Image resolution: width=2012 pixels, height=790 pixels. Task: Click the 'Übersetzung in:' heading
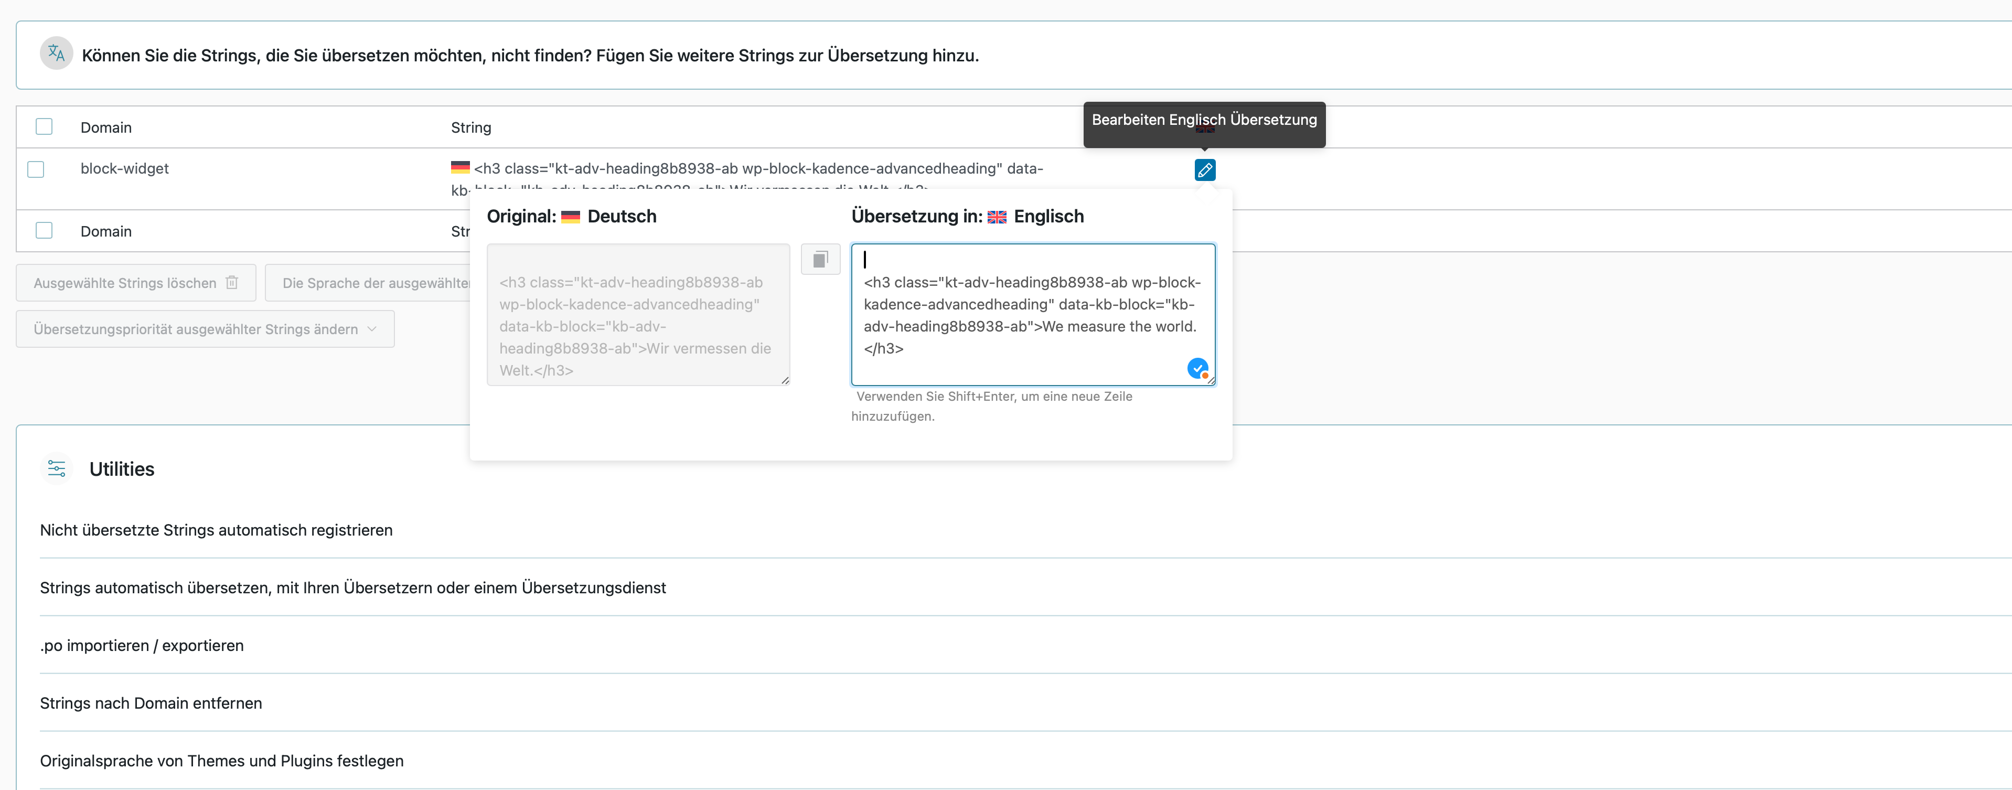[917, 217]
